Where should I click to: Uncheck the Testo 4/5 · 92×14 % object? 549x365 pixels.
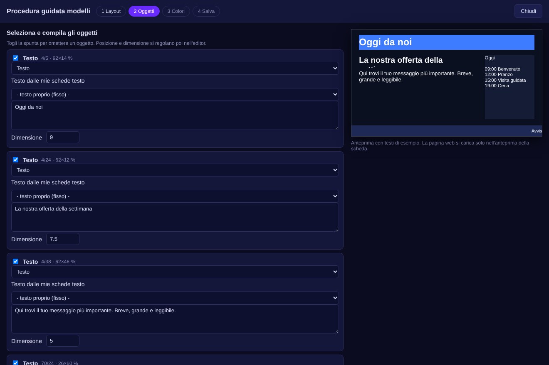[x=15, y=58]
